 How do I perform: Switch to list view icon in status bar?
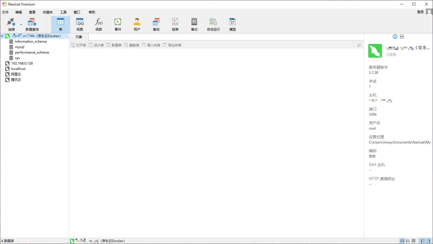[x=402, y=241]
